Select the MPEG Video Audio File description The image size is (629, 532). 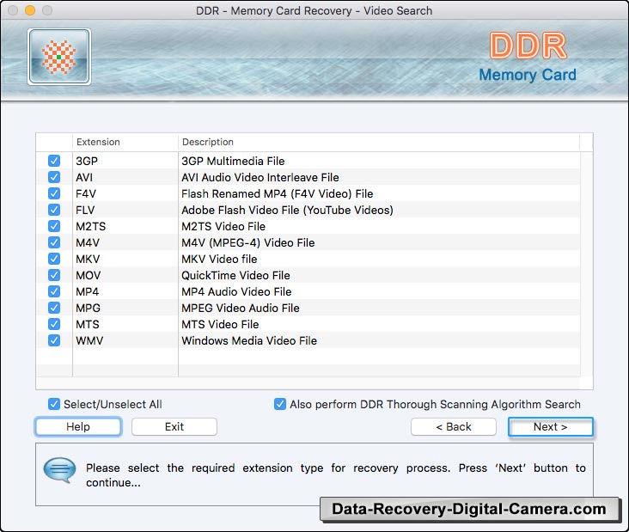[x=241, y=308]
